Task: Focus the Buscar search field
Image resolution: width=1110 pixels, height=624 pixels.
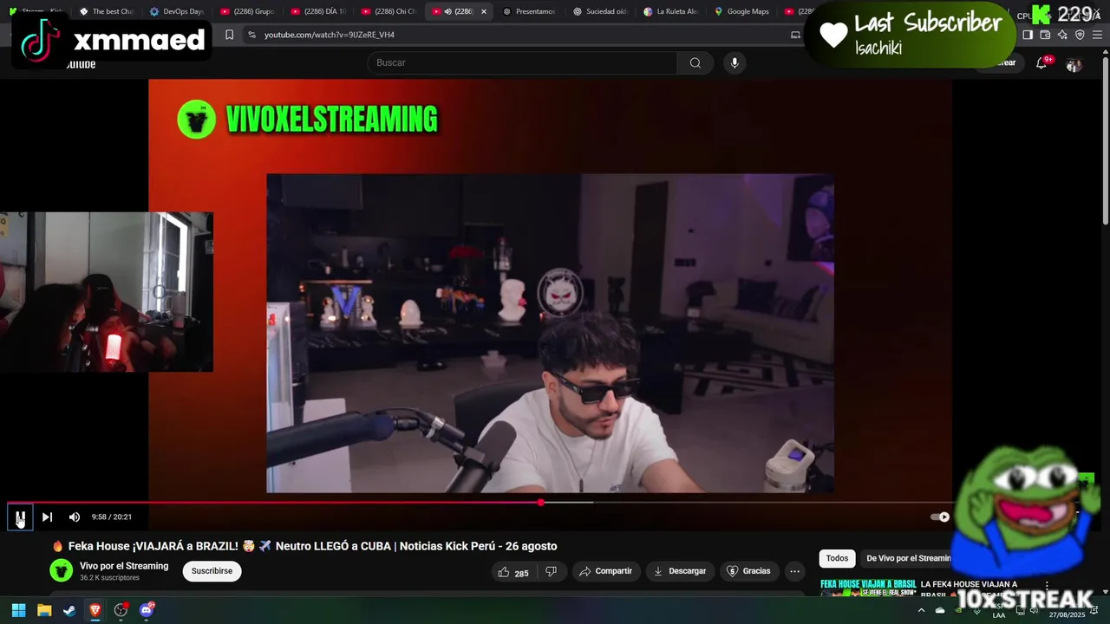Action: pyautogui.click(x=522, y=62)
